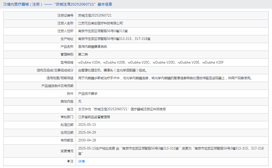Click the 注册人名称 label
272x168 pixels.
[x=65, y=23]
